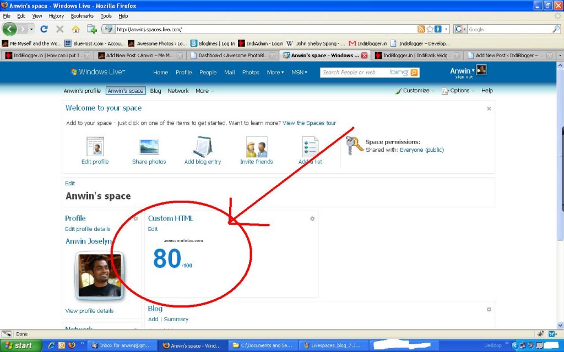The height and width of the screenshot is (352, 564).
Task: Open the Network tab
Action: pyautogui.click(x=178, y=91)
